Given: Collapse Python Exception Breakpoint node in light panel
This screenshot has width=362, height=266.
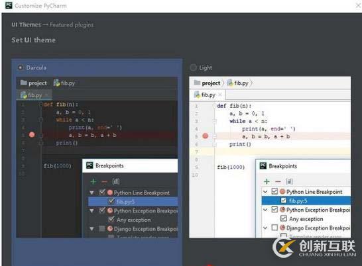Looking at the screenshot, I should [265, 210].
